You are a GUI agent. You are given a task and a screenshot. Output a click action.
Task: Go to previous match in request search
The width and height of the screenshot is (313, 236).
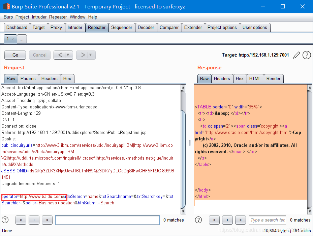tap(21, 220)
